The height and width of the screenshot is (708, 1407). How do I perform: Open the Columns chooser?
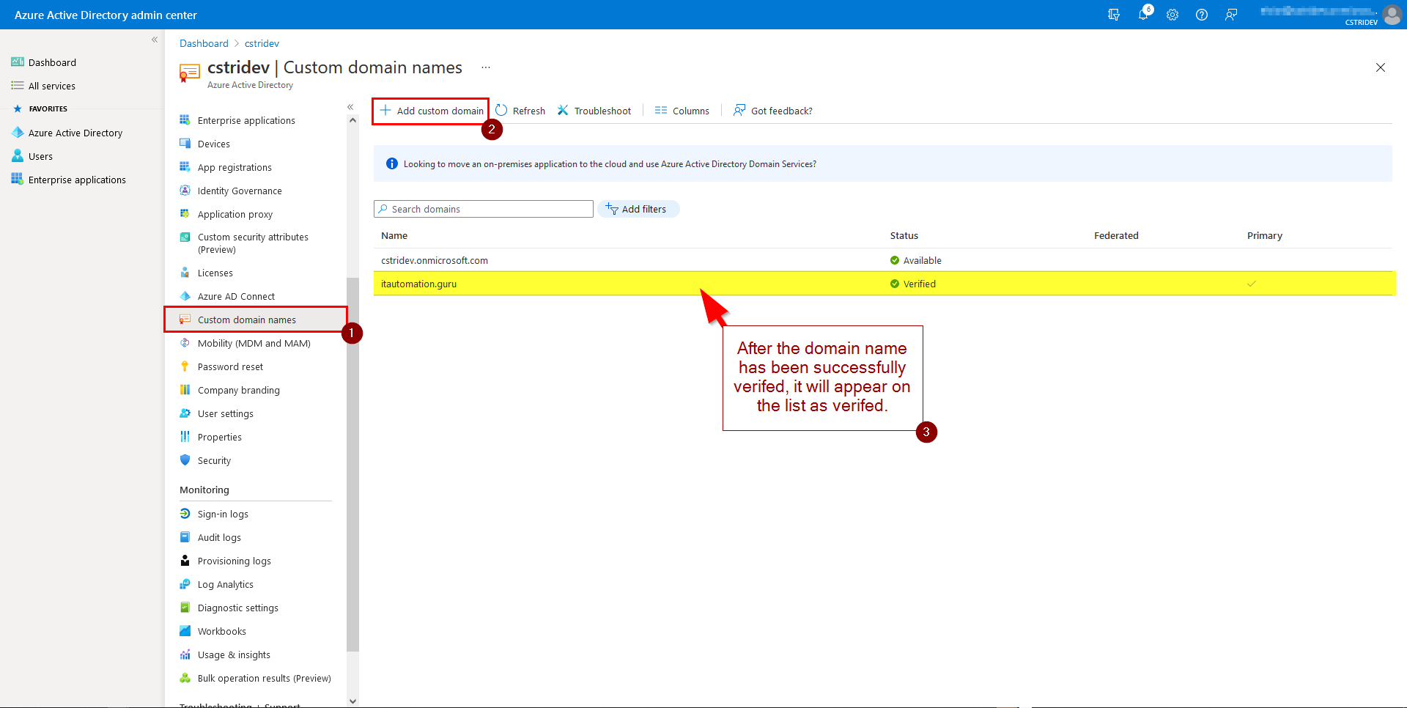(682, 111)
